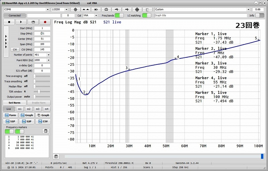This screenshot has width=268, height=171.
Task: Turn off LC matching toggle
Action: (146, 15)
